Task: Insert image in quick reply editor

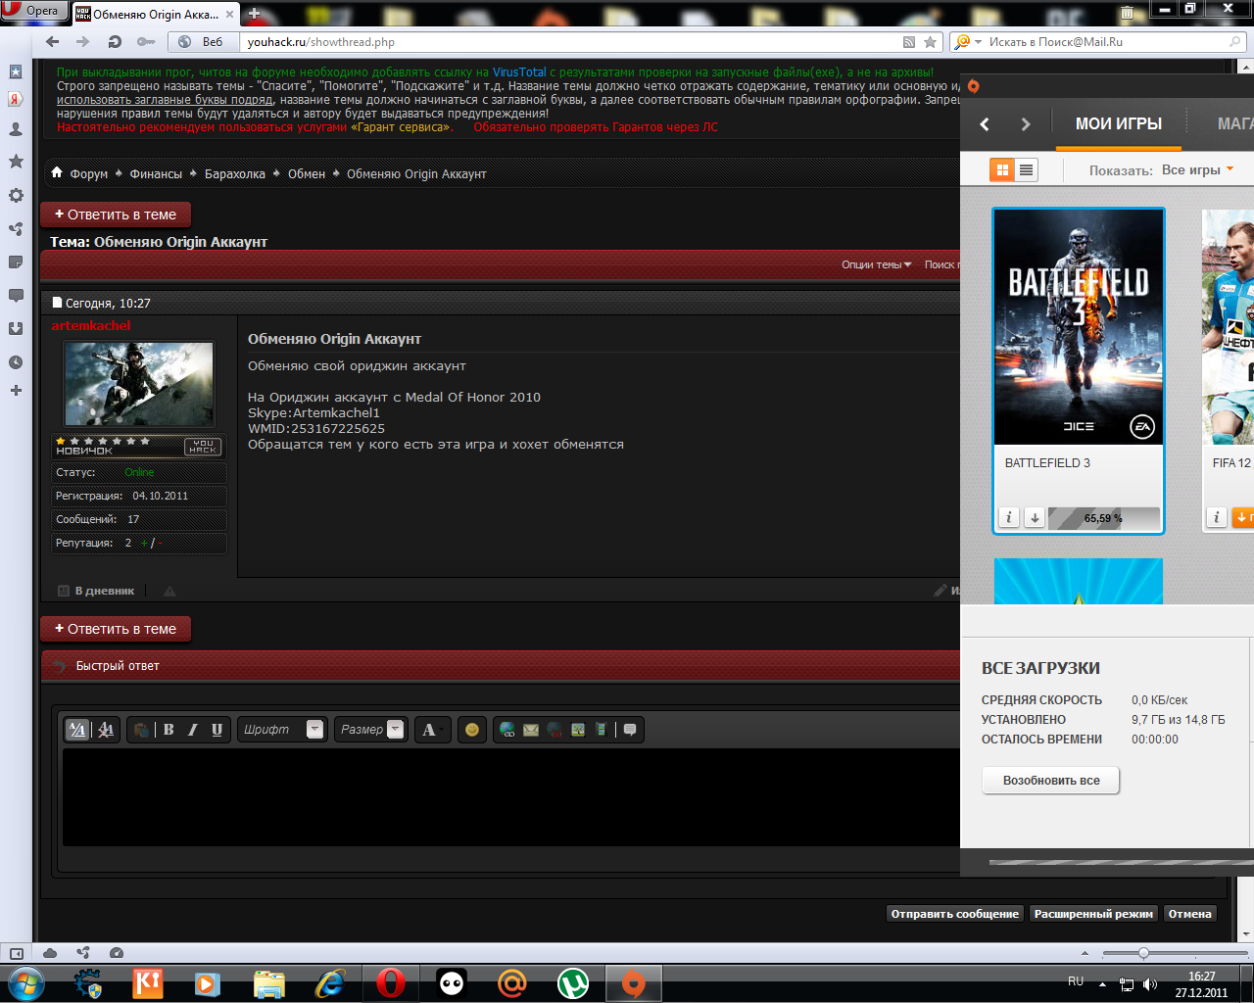Action: tap(578, 730)
